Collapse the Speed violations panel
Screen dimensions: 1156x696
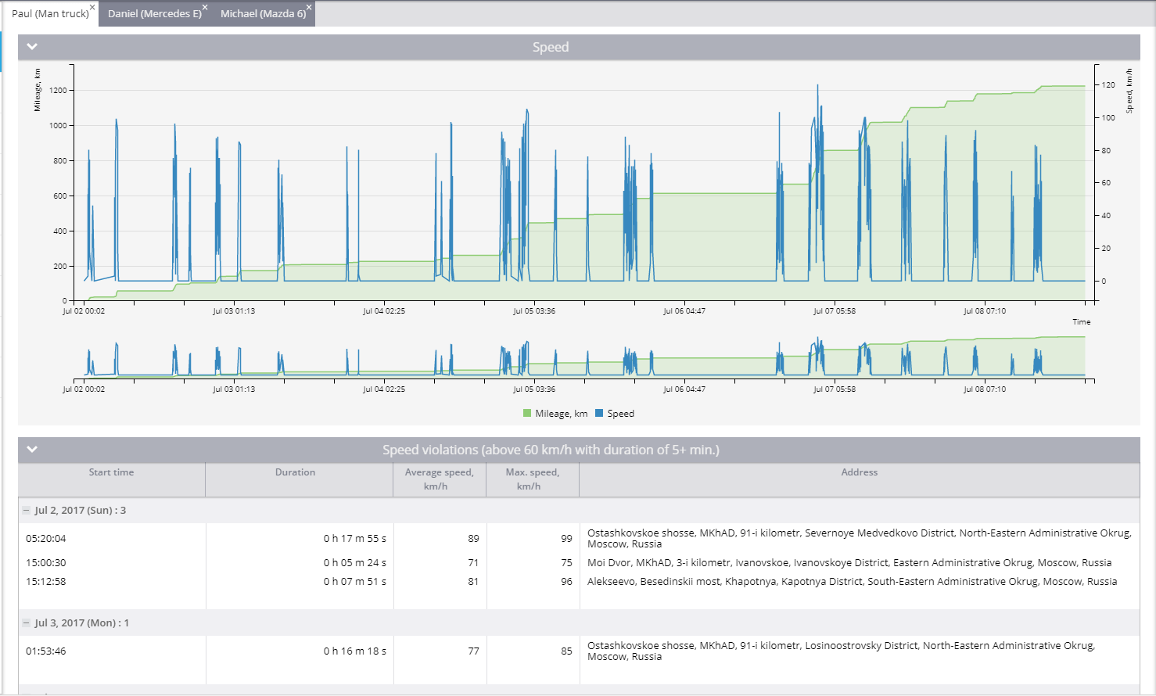(32, 450)
